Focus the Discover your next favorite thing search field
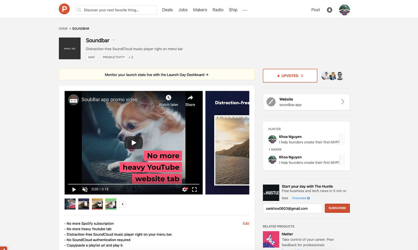The height and width of the screenshot is (250, 418). [116, 10]
